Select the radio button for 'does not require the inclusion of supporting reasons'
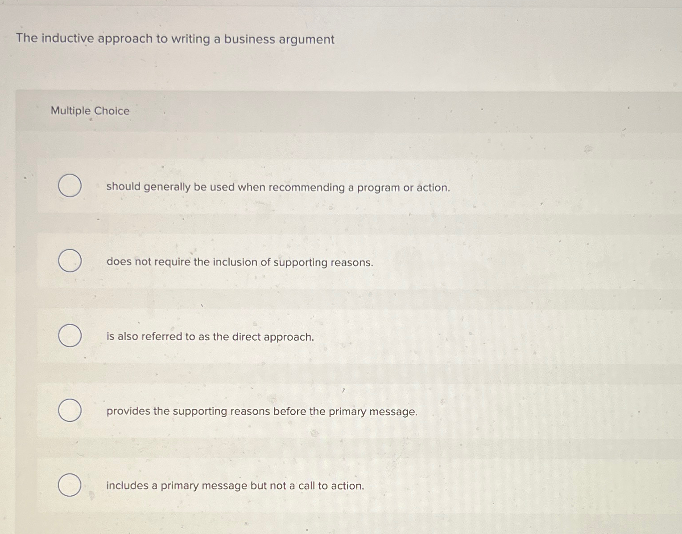 coord(70,261)
